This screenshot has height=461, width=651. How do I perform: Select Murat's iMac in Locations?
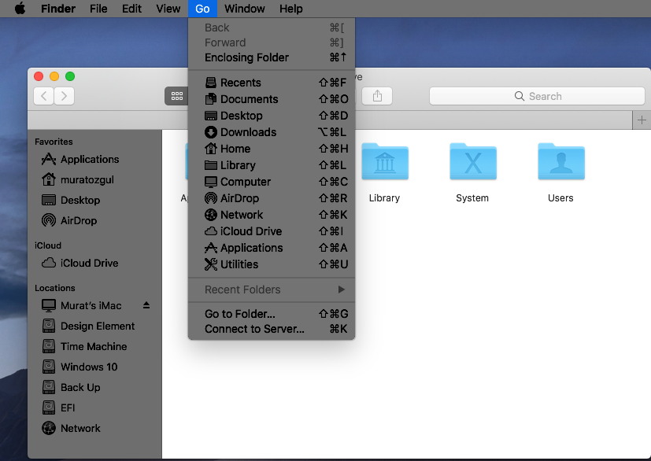[x=91, y=305]
